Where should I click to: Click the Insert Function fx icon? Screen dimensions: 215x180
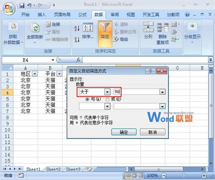coord(78,60)
